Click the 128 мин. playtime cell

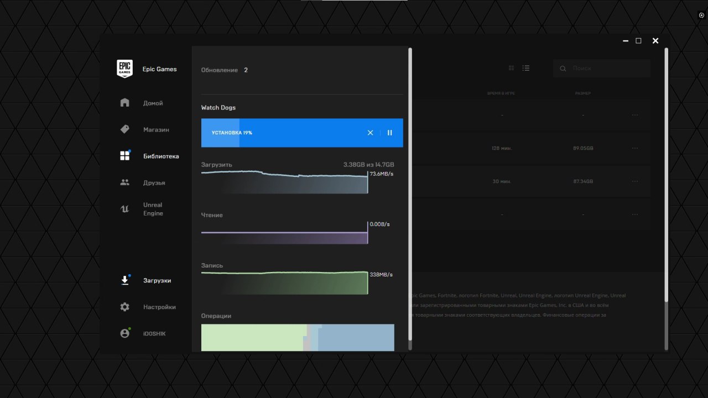501,148
